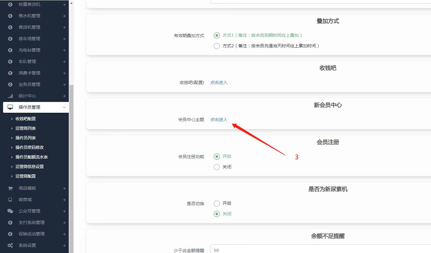Collapse 操作员管理 using its minus sign
Screen dimensions: 431x253
tap(64, 107)
